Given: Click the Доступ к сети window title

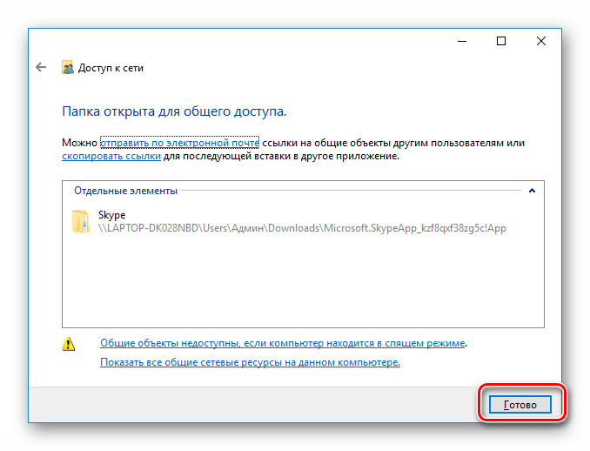Looking at the screenshot, I should [x=111, y=68].
